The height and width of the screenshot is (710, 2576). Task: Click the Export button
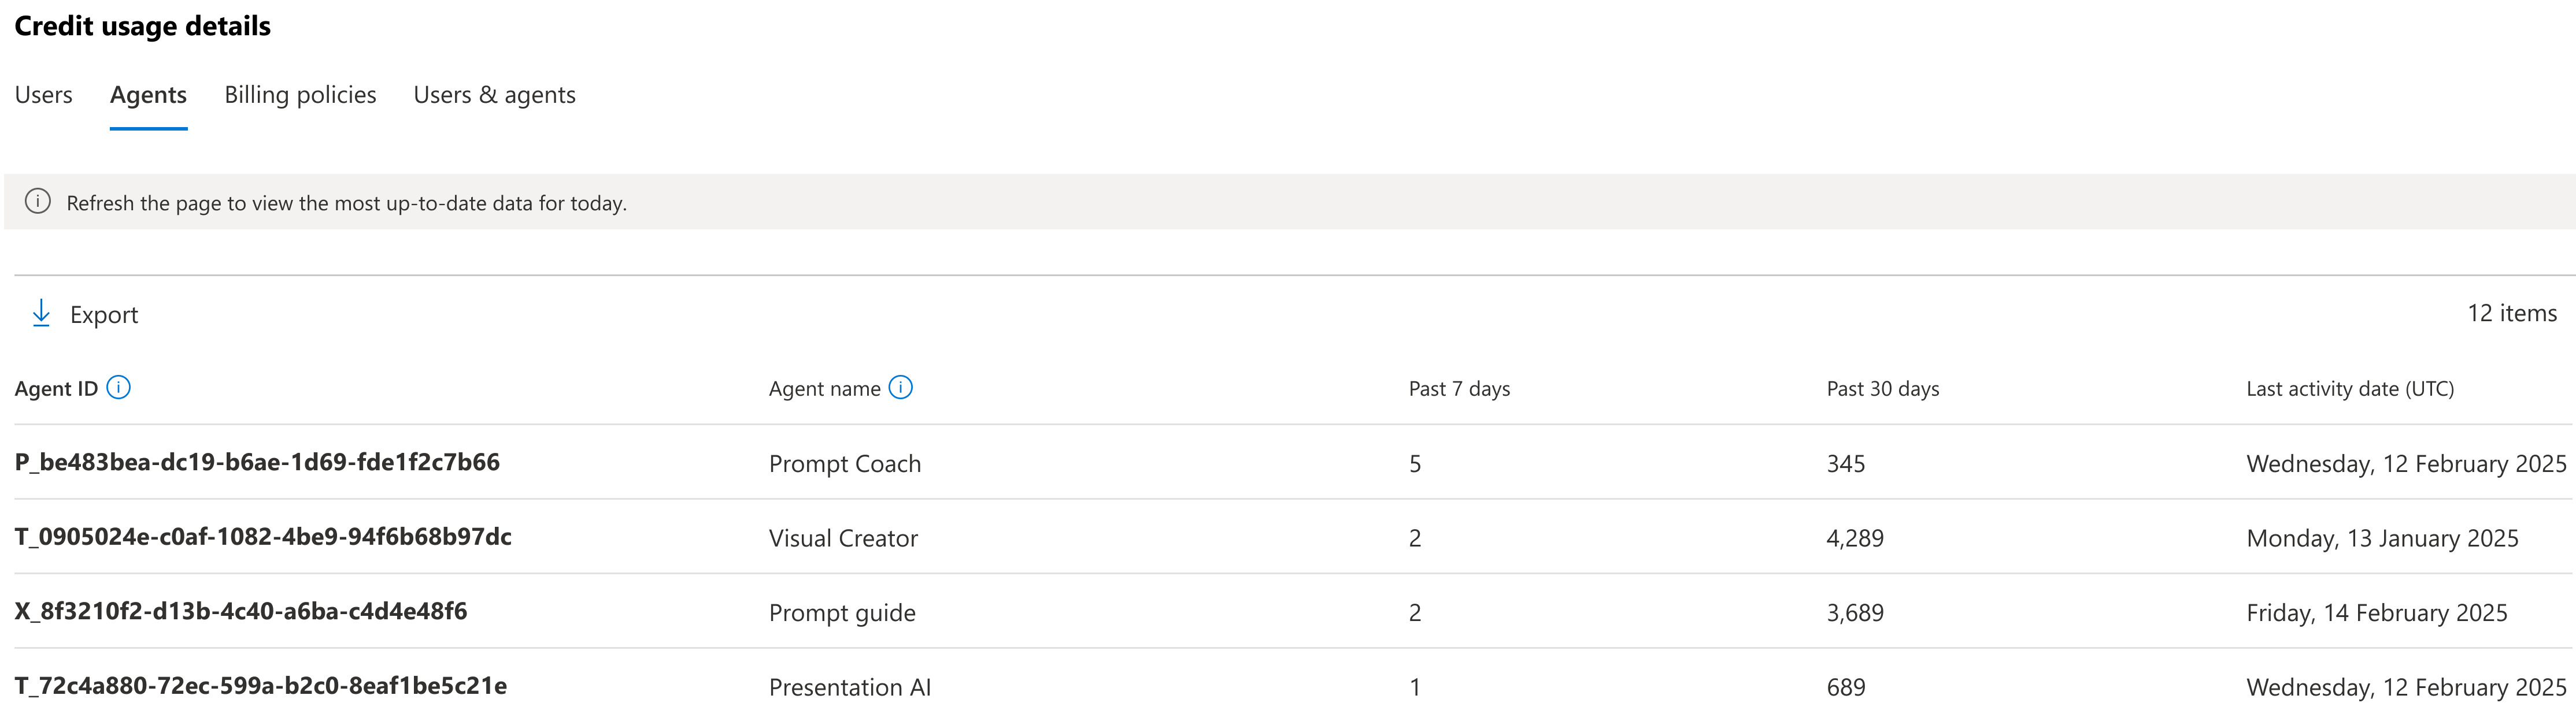click(x=103, y=315)
